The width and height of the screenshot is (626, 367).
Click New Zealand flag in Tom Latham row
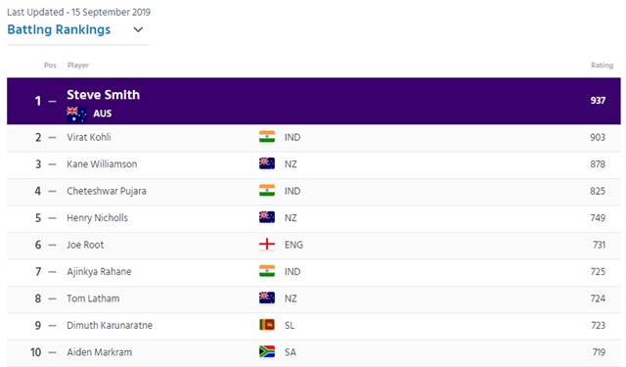coord(267,298)
